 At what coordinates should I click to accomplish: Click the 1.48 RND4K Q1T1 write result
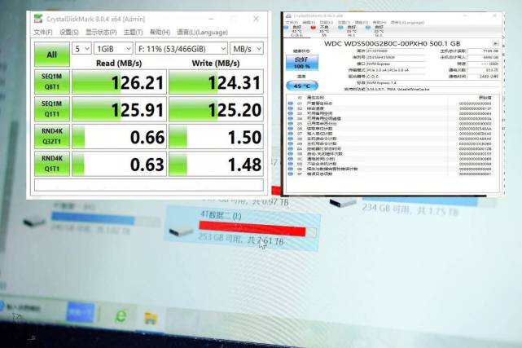(216, 164)
